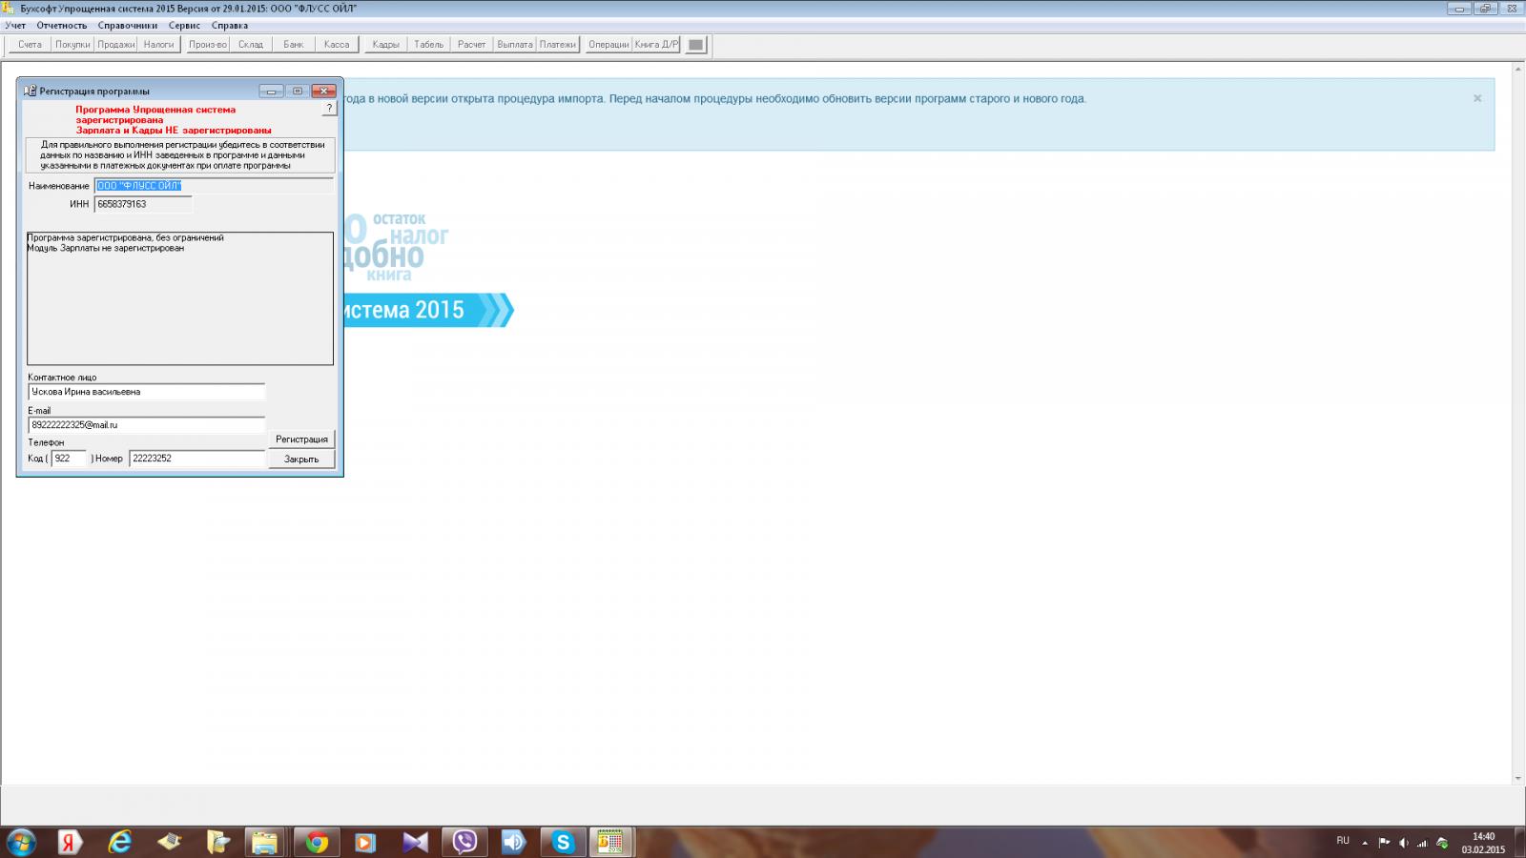Click the gray square icon after Книга Д/Р
1526x858 pixels.
pos(696,45)
